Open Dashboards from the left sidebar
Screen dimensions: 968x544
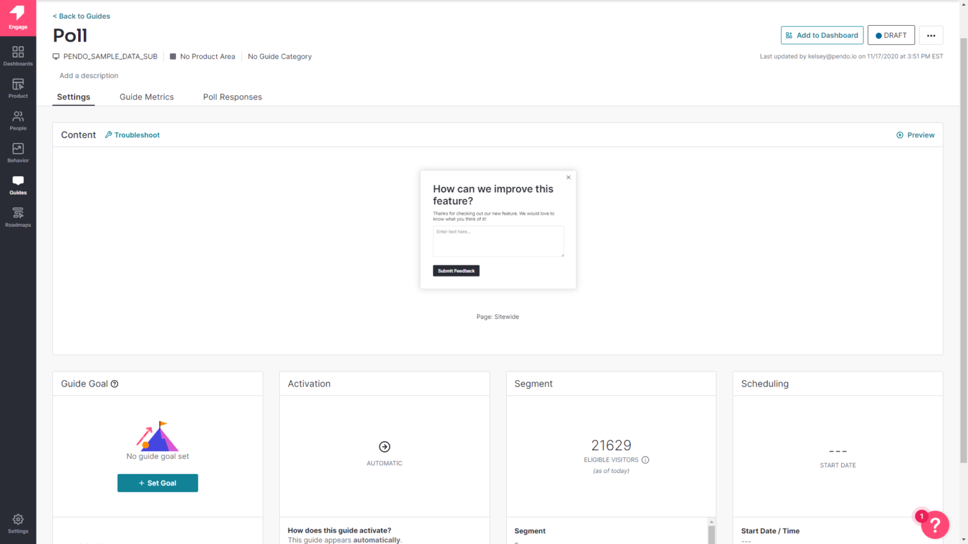click(x=18, y=54)
